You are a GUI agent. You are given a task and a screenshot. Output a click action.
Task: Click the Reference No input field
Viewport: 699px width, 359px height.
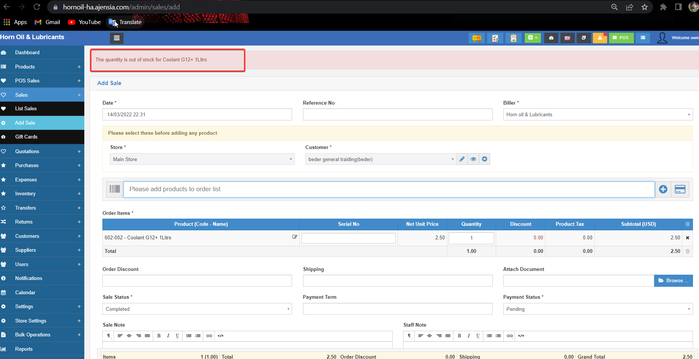[397, 114]
